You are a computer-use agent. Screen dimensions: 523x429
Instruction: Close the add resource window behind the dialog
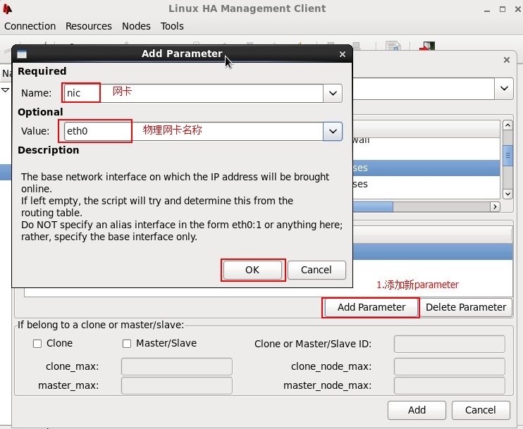click(507, 60)
